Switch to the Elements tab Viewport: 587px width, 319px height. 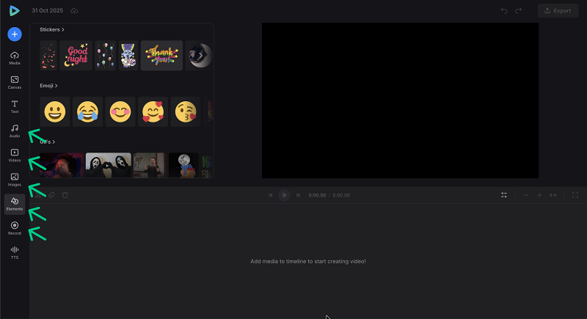pyautogui.click(x=15, y=203)
